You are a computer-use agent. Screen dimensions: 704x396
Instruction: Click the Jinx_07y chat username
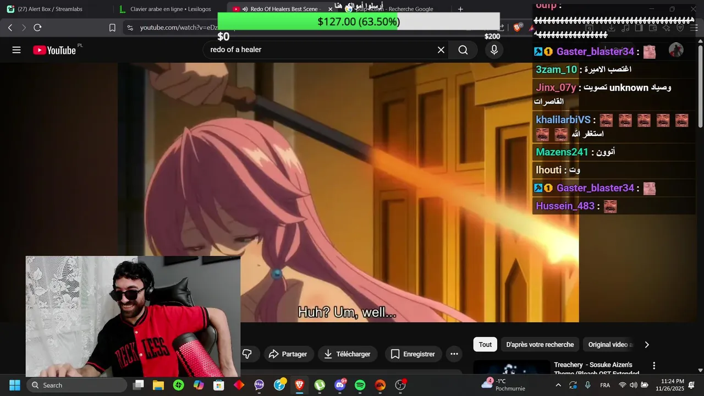556,87
